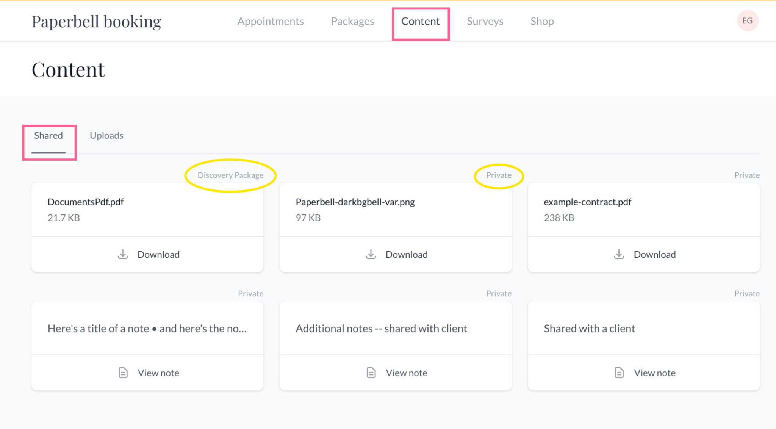Click 'Download' under Paperbell-darkbgbell-var.png
Viewport: 776px width, 429px height.
[x=396, y=254]
